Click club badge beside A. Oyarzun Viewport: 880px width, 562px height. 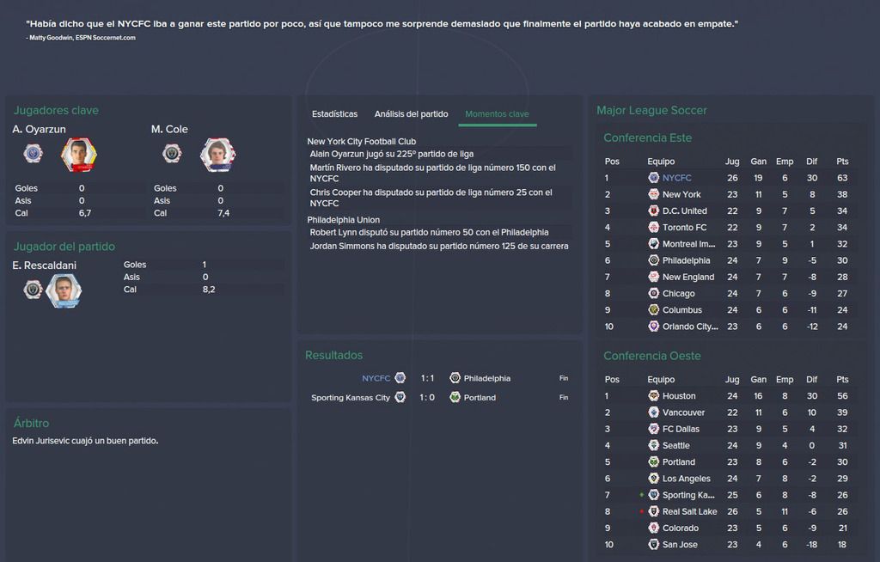click(34, 154)
